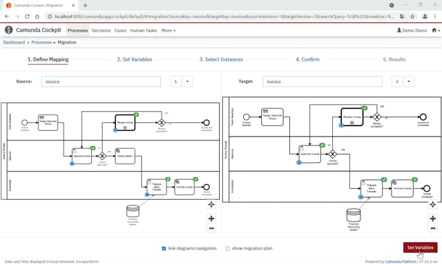
Task: Click source Invoice approved gateway
Action: point(102,156)
